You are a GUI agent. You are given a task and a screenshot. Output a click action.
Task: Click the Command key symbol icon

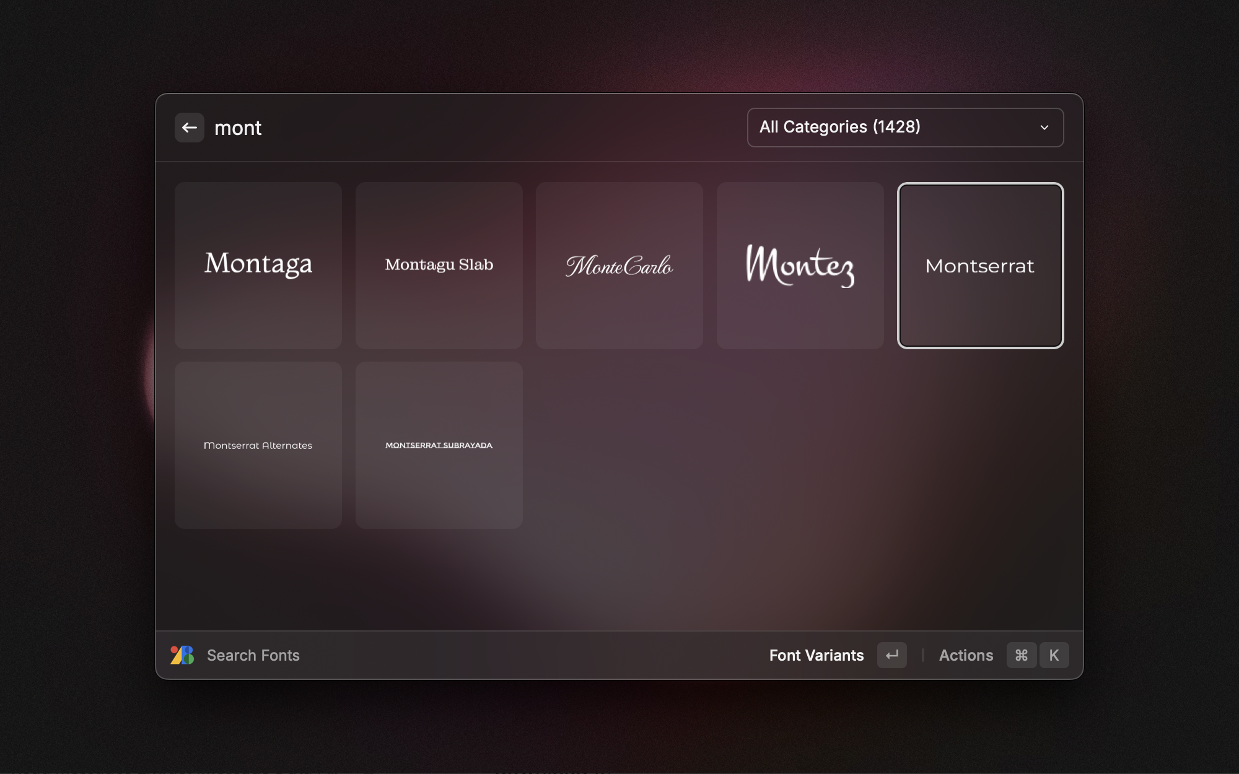[1022, 655]
